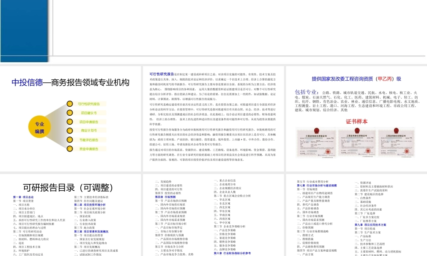The width and height of the screenshot is (427, 256).
Task: Click numbered circle 3 beside 项目申请报告
Action: tap(70, 122)
